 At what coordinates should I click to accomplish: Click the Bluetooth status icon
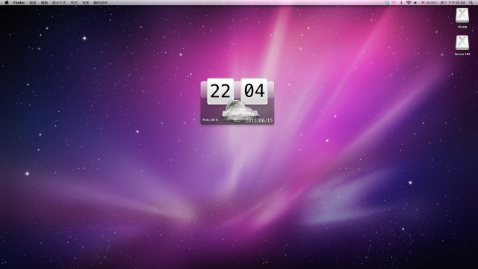coord(401,2)
